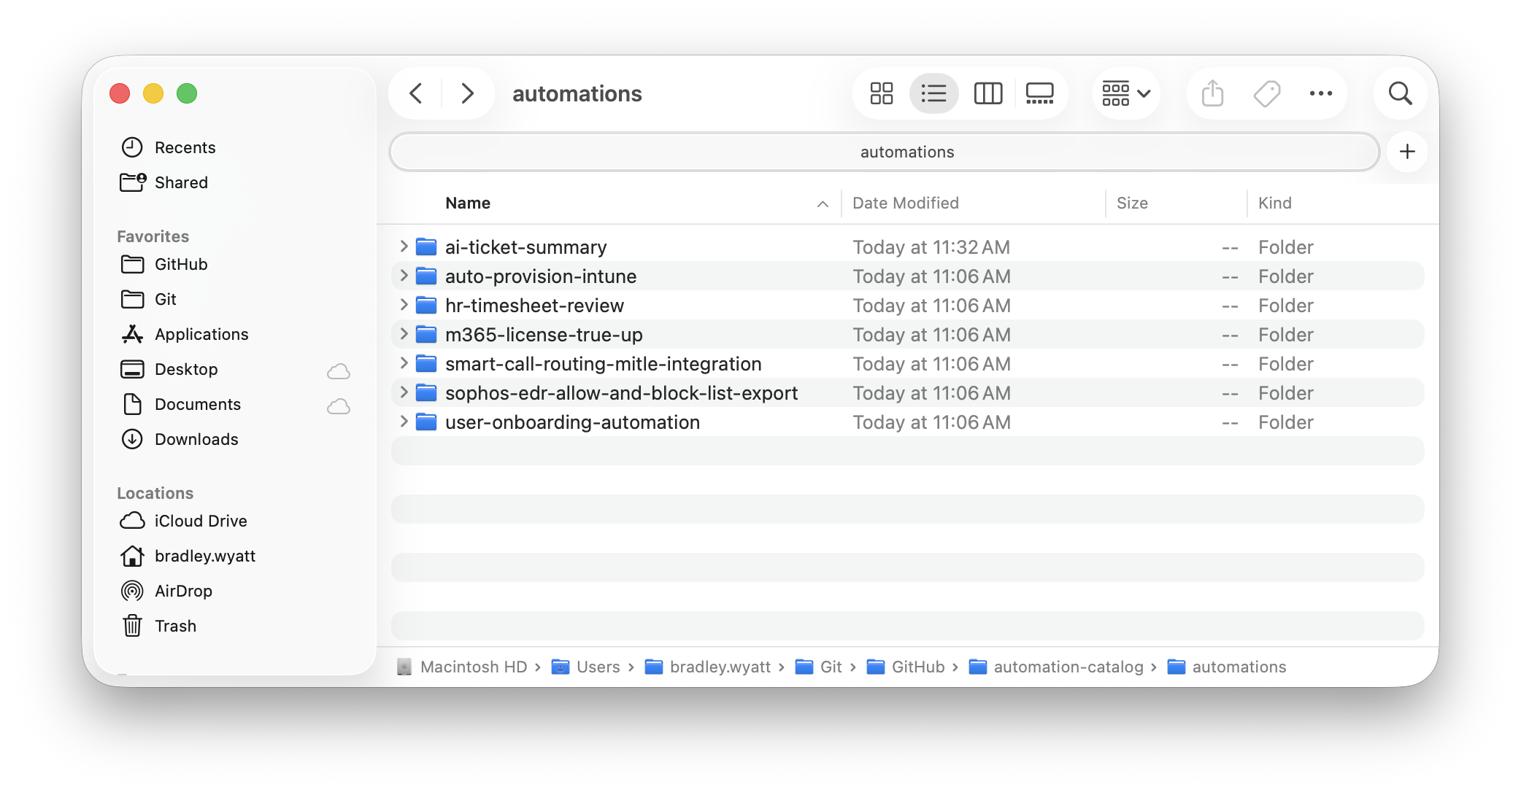1521x795 pixels.
Task: Expand the m365-license-true-up folder
Action: click(404, 334)
